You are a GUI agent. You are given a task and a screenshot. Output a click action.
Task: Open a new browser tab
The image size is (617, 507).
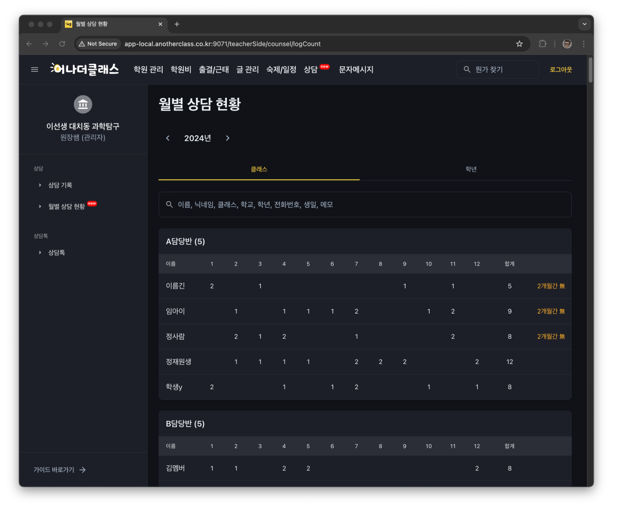coord(177,24)
